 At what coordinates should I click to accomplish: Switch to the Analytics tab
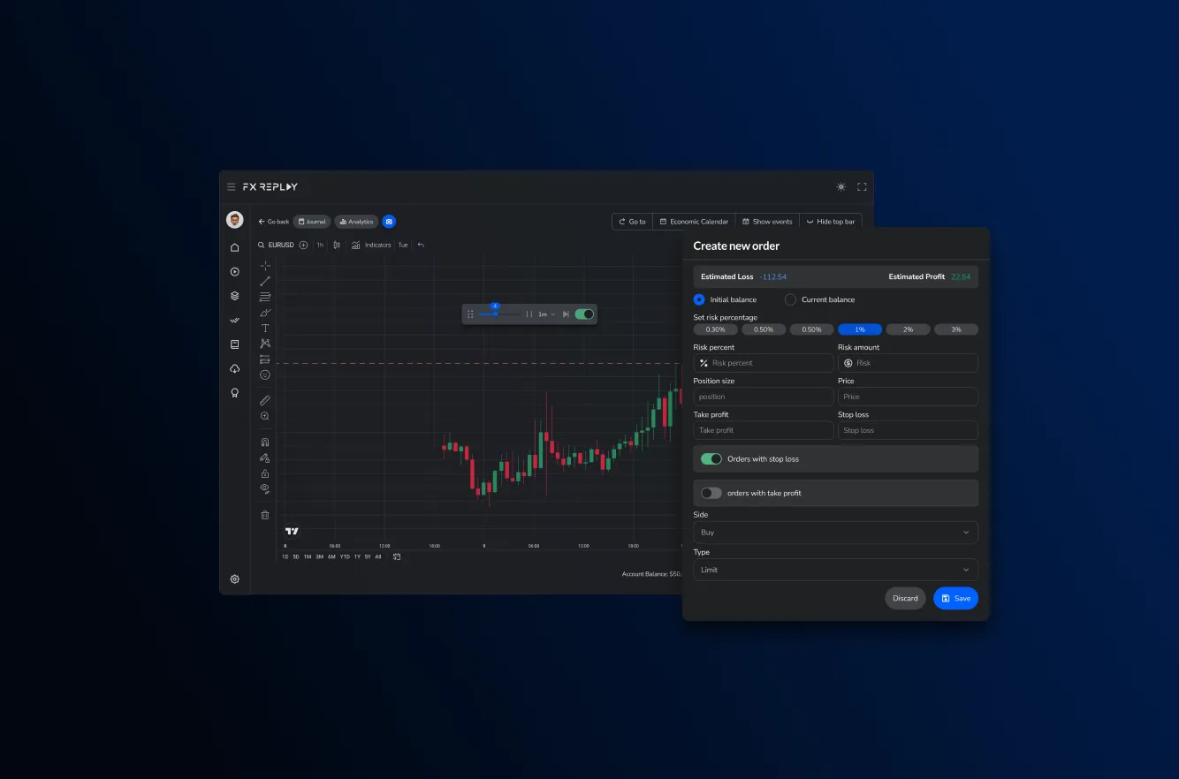click(356, 222)
